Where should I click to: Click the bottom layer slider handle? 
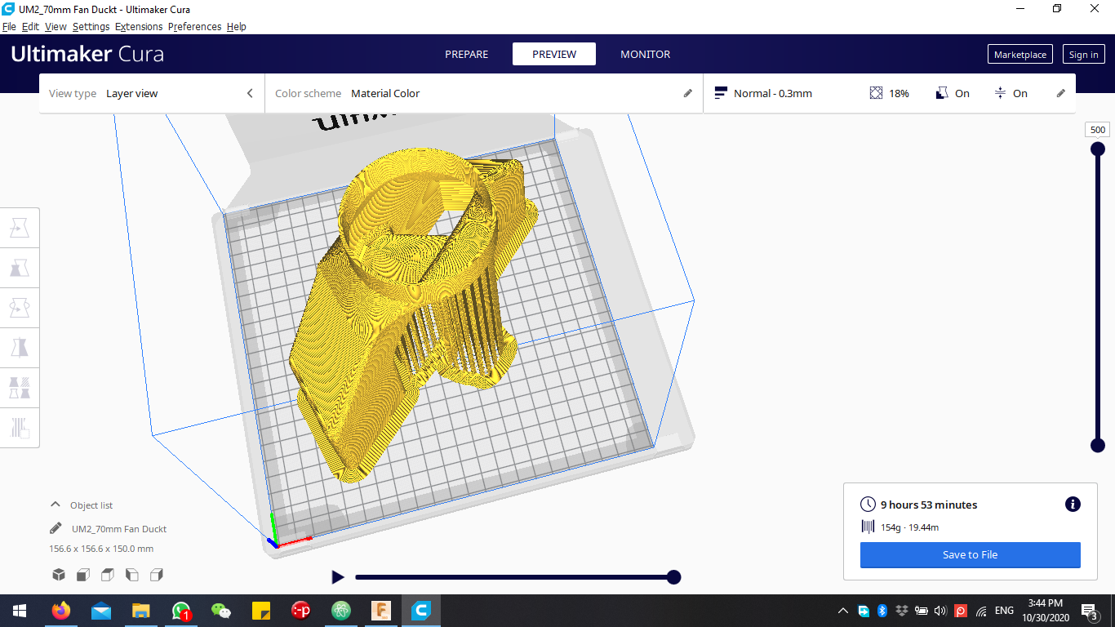tap(1098, 446)
